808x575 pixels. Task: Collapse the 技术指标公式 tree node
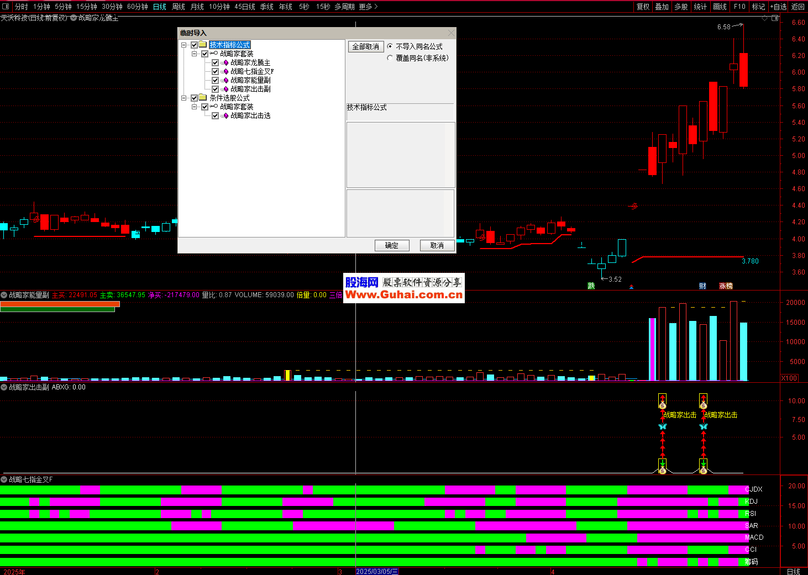[184, 45]
